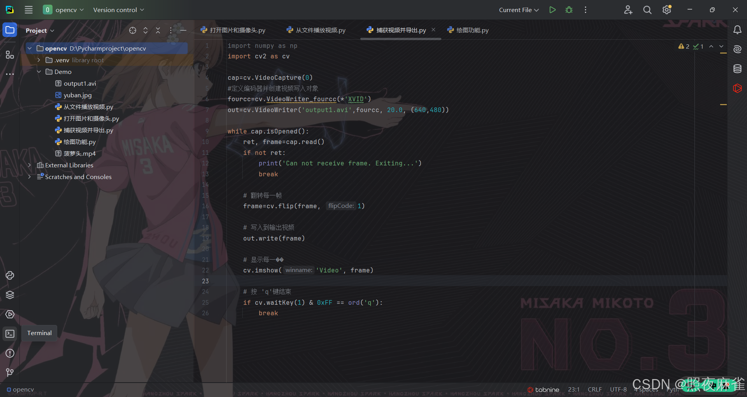747x397 pixels.
Task: Open 捕获视频并导出.py from project tree
Action: pyautogui.click(x=88, y=130)
